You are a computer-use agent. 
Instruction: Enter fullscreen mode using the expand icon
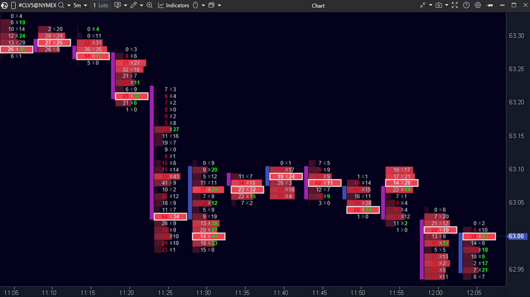(455, 5)
